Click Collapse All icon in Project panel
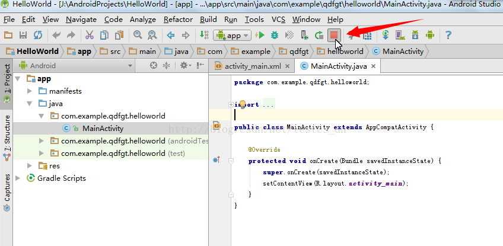Screen dimensions: 503x246 pyautogui.click(x=166, y=66)
